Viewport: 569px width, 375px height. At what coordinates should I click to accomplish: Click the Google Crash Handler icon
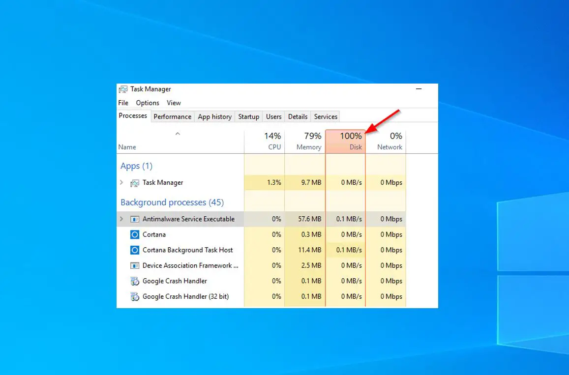(x=135, y=281)
